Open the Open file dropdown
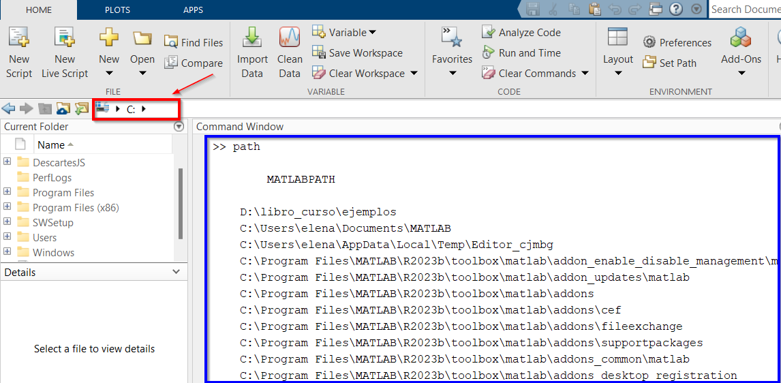Viewport: 781px width, 383px height. point(142,52)
